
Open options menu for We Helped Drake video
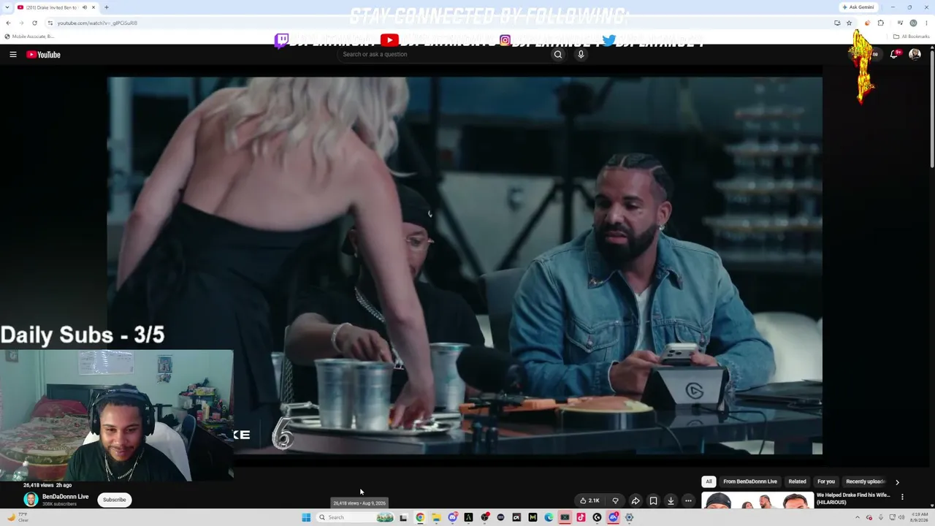pos(902,497)
